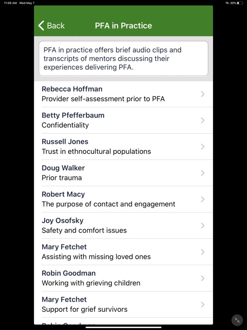Image resolution: width=247 pixels, height=330 pixels.
Task: Tap the battery status icon
Action: (x=240, y=2)
